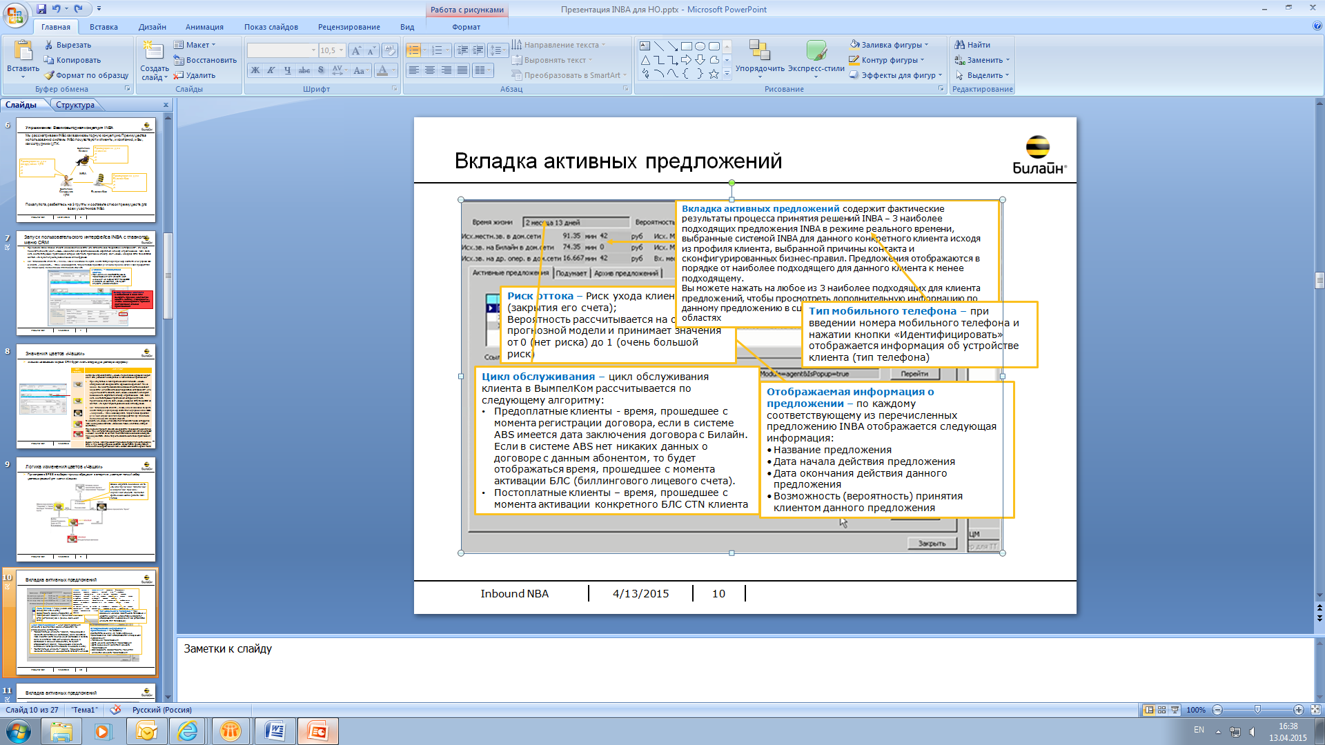Select the Rounded Rectangle shape

tap(714, 46)
